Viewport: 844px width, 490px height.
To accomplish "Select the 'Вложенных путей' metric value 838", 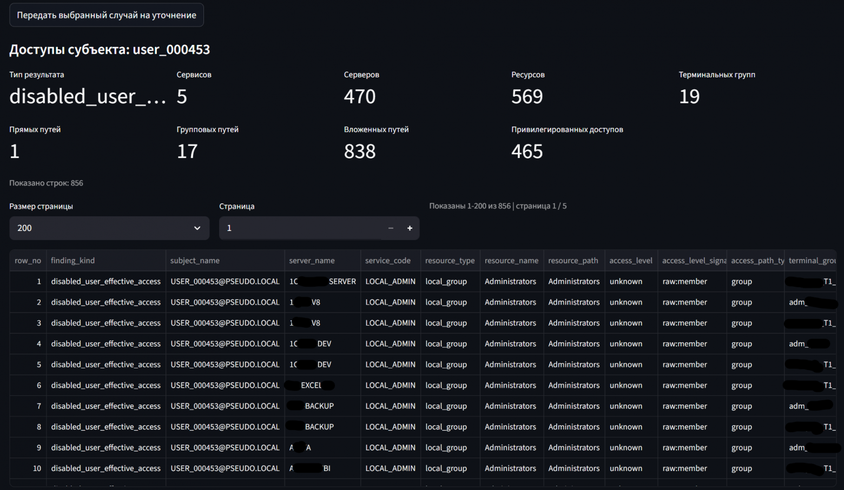I will [360, 151].
